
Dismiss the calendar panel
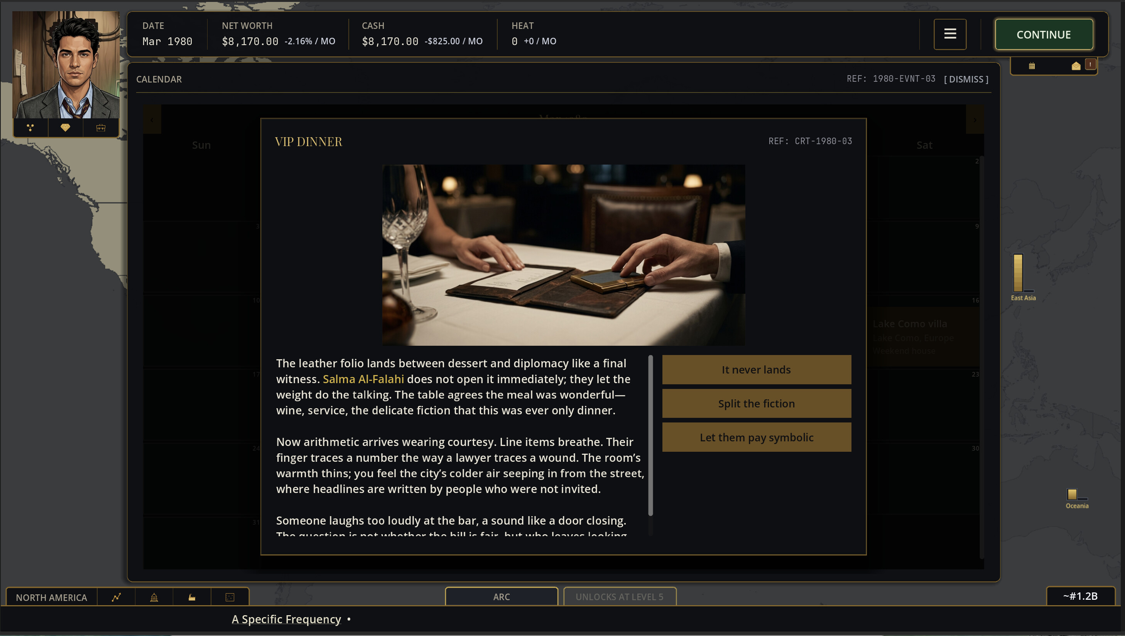[966, 79]
